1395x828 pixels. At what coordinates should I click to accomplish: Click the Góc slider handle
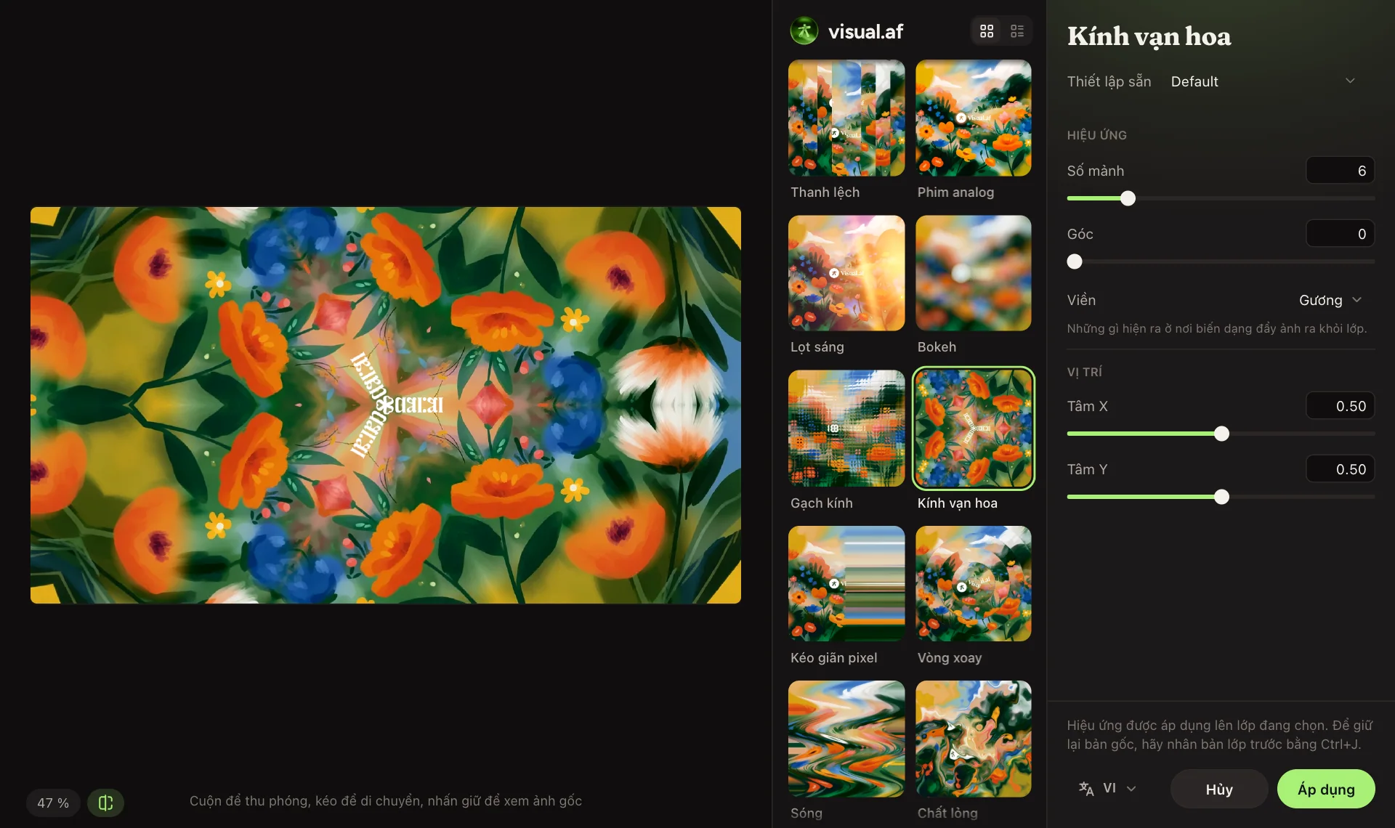[1075, 261]
